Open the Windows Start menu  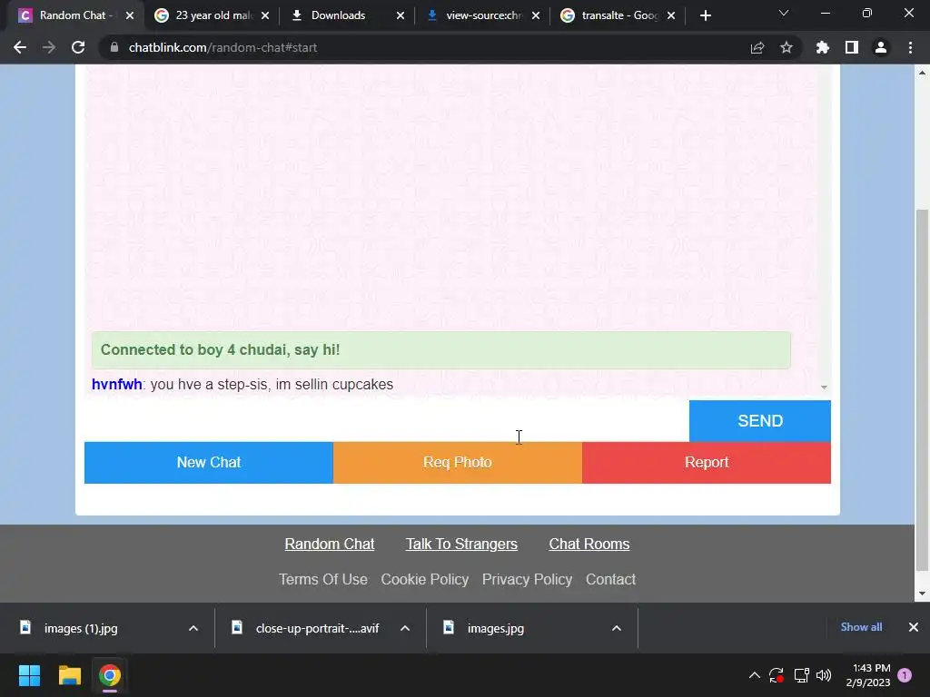(29, 675)
